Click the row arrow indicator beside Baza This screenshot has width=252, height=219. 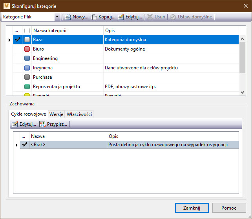coord(9,40)
